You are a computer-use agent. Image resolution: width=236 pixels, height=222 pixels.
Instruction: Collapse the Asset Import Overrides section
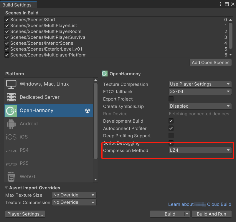point(6,188)
